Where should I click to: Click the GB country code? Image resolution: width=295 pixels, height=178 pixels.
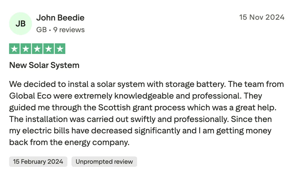click(x=41, y=30)
